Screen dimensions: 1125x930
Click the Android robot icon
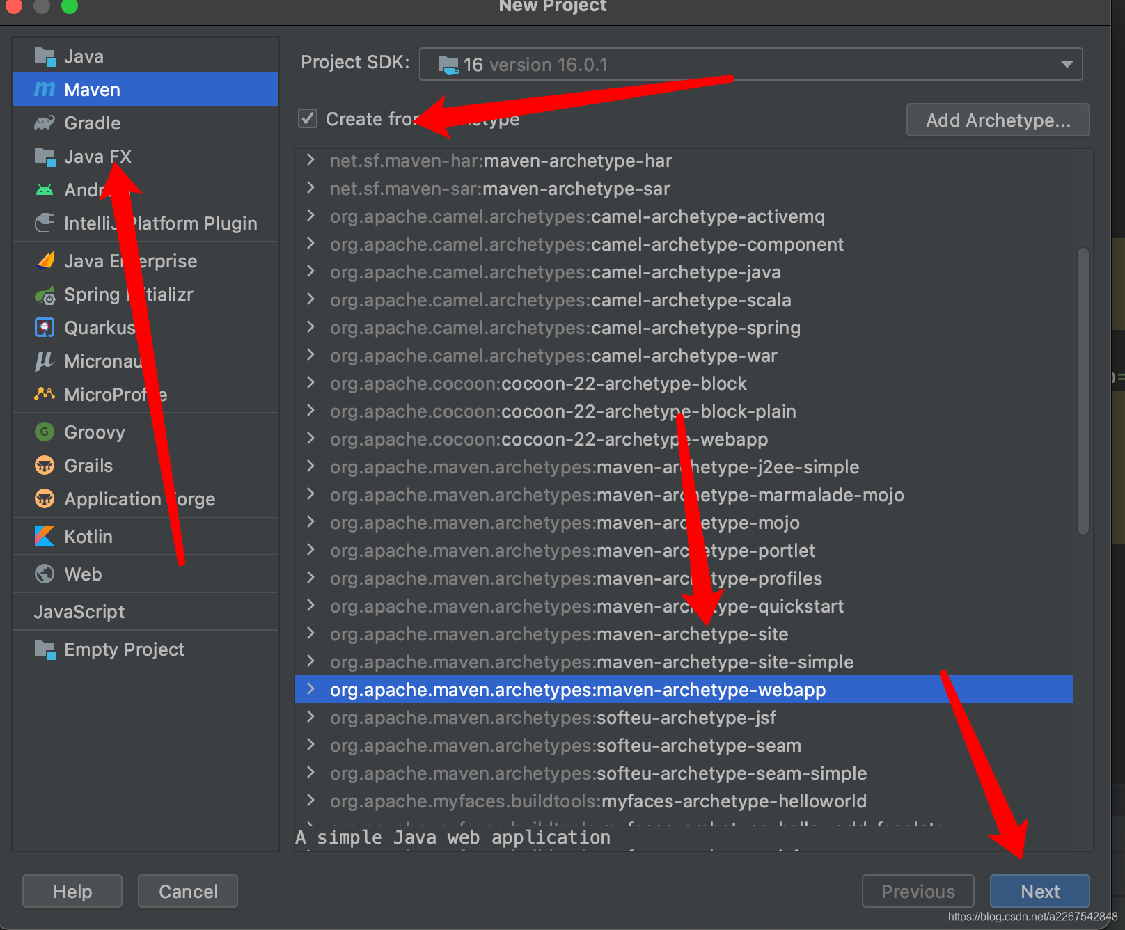[x=45, y=190]
